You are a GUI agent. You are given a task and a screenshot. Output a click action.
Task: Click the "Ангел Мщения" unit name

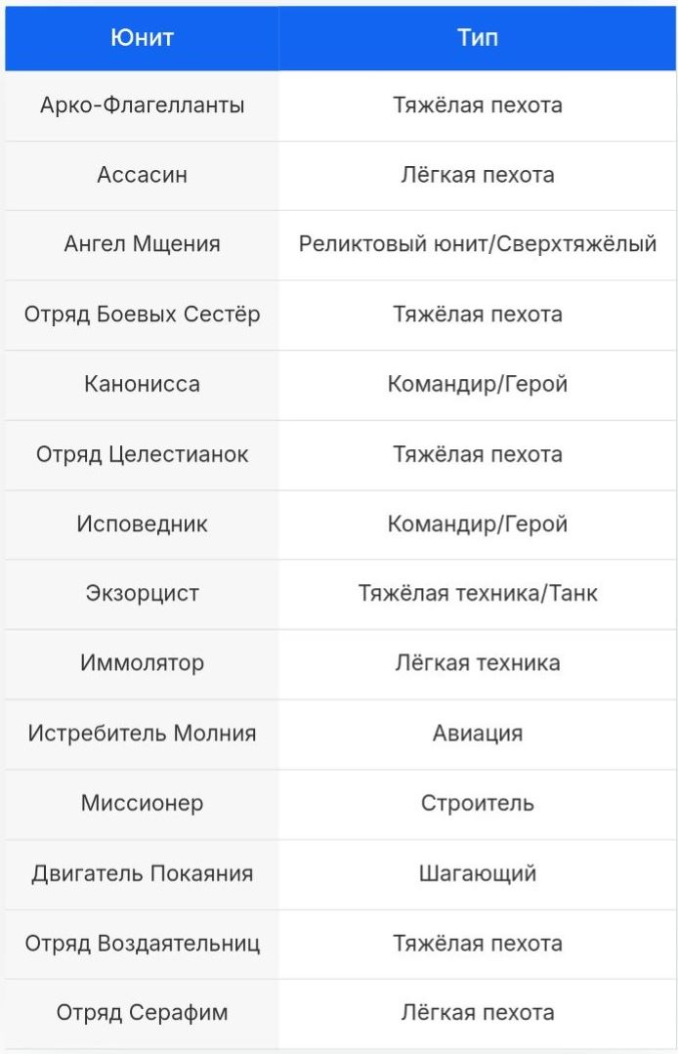[142, 245]
